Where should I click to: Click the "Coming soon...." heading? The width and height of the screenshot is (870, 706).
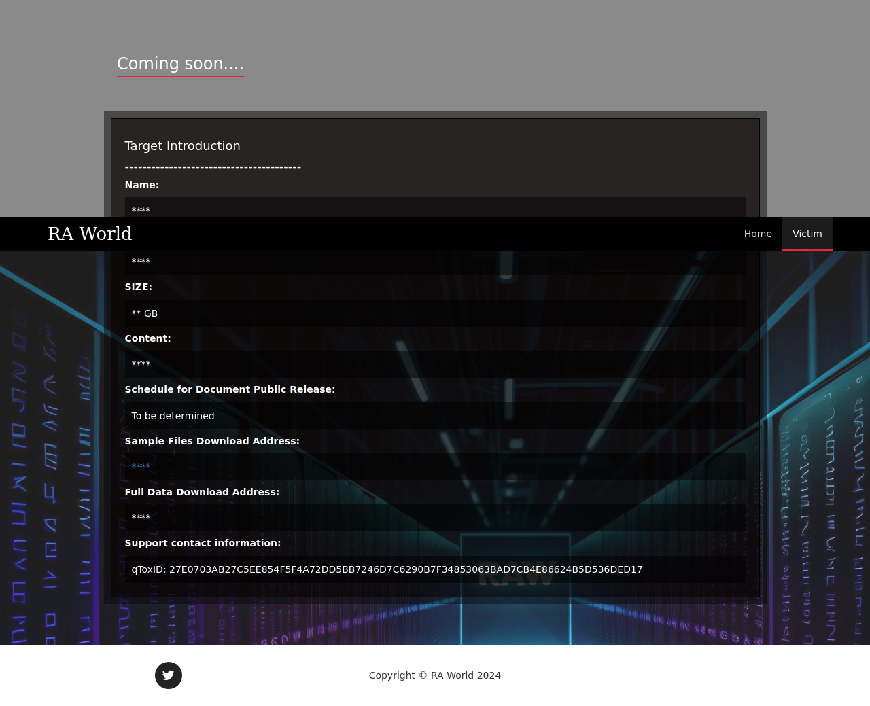[x=180, y=64]
